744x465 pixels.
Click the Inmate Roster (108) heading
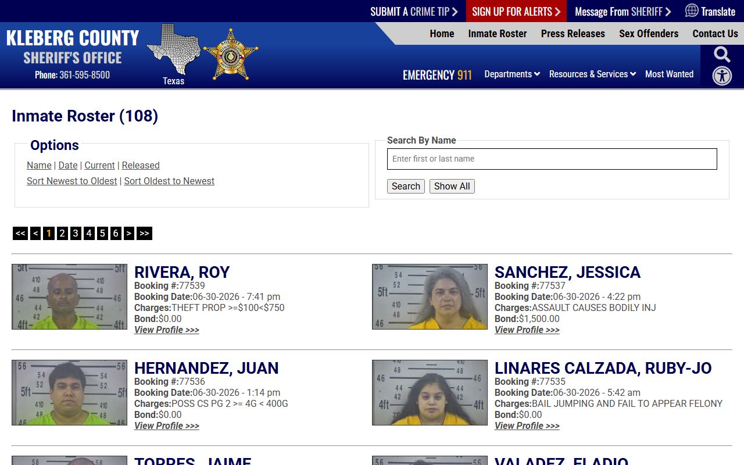pos(85,116)
